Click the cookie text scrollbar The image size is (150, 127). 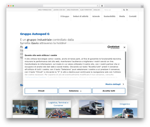point(126,66)
